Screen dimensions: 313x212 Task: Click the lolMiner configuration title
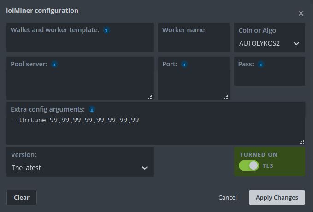point(42,11)
